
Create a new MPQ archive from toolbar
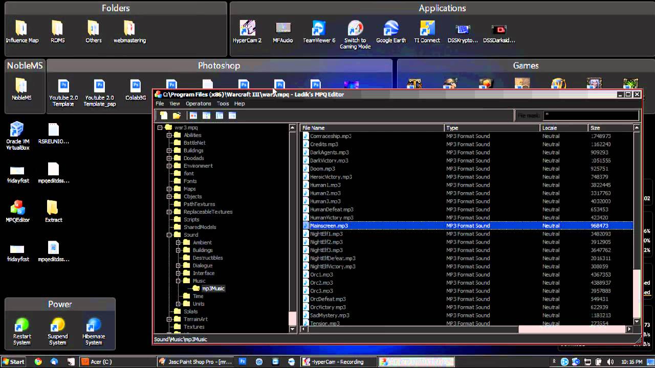[x=163, y=116]
